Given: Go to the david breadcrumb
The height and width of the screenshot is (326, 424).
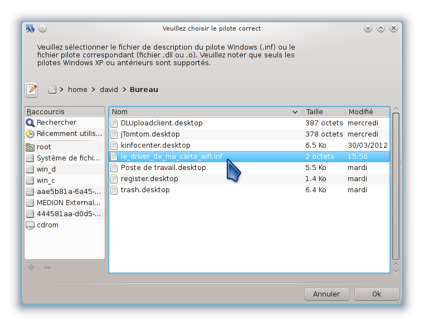Looking at the screenshot, I should pyautogui.click(x=109, y=90).
